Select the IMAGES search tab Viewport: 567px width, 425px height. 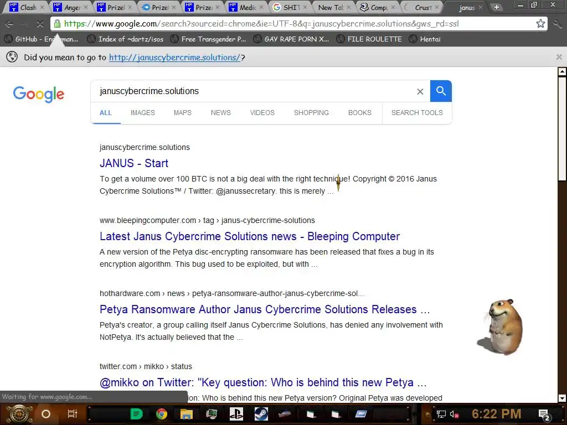[x=142, y=113]
